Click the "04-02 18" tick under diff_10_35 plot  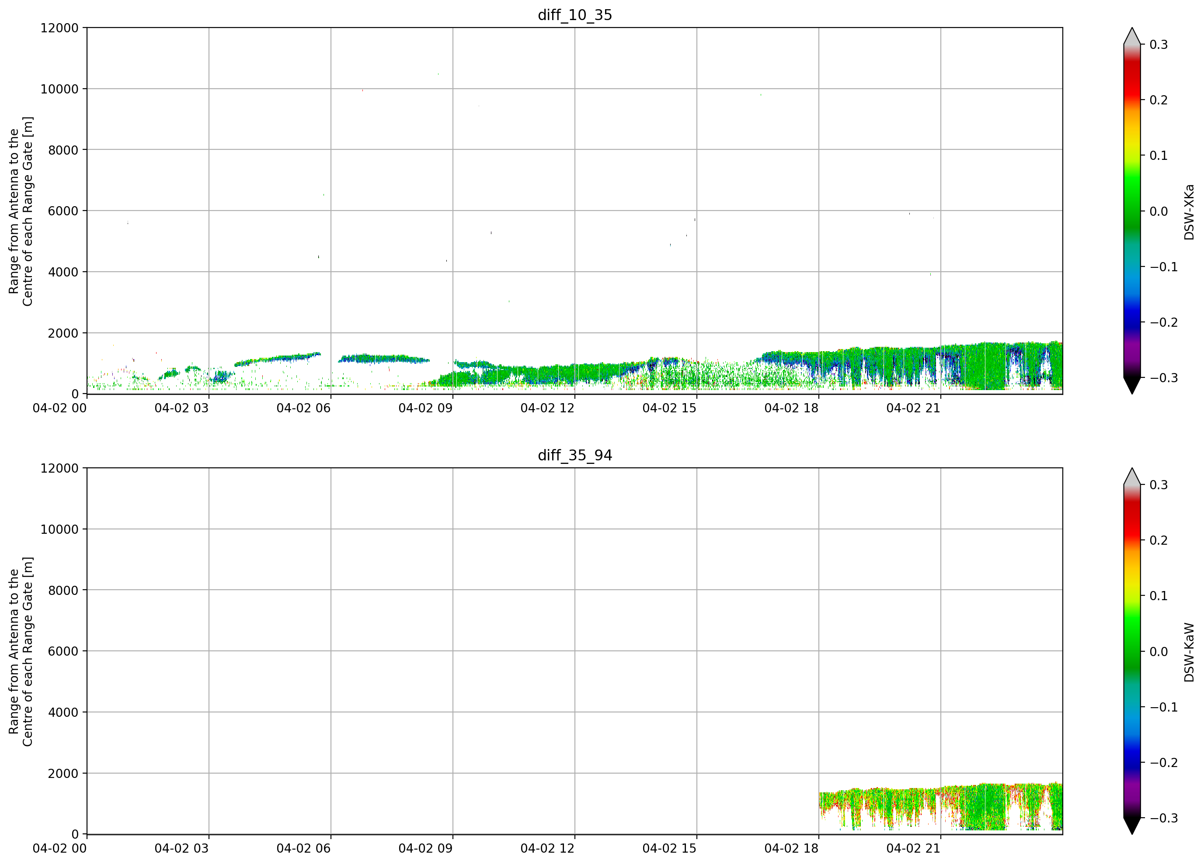791,408
